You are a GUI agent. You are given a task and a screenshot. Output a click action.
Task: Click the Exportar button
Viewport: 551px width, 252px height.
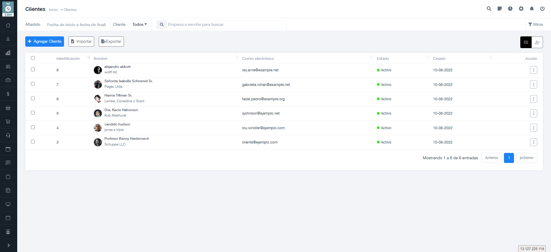click(x=111, y=42)
